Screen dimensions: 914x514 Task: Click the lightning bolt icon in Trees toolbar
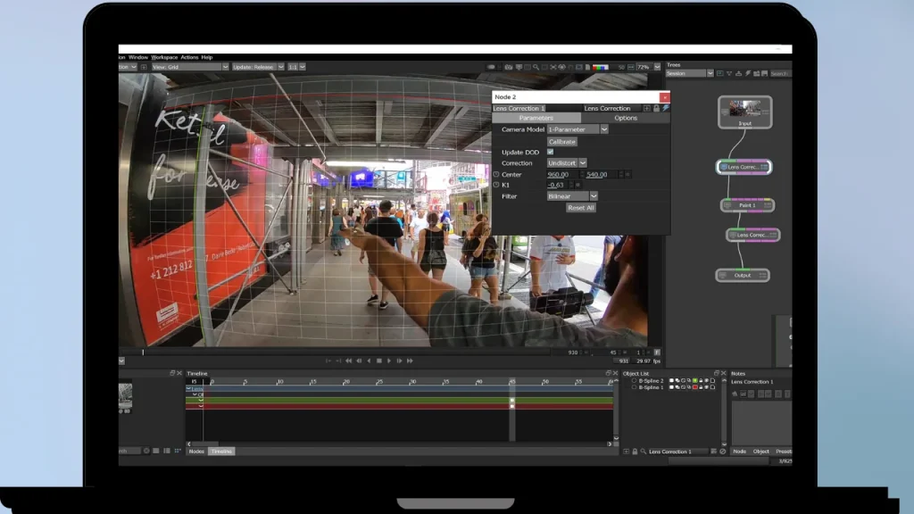click(747, 74)
